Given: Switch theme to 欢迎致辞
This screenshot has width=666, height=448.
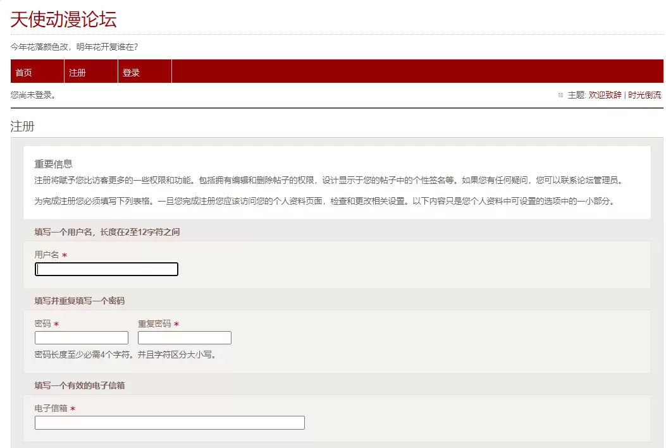Looking at the screenshot, I should [x=605, y=95].
